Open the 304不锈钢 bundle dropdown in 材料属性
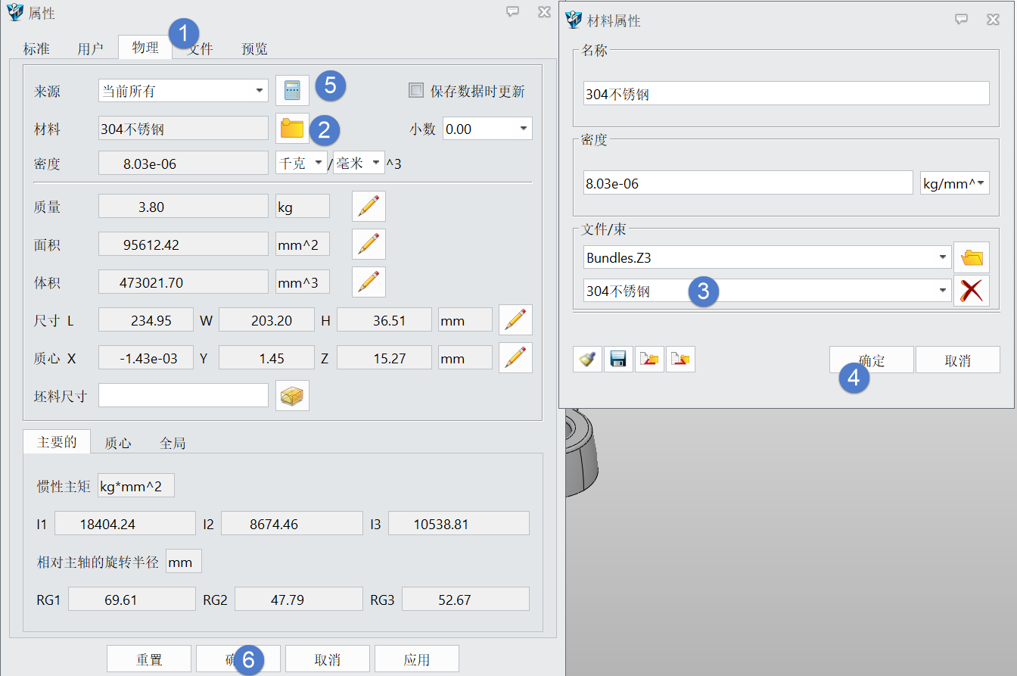The width and height of the screenshot is (1017, 676). tap(767, 290)
